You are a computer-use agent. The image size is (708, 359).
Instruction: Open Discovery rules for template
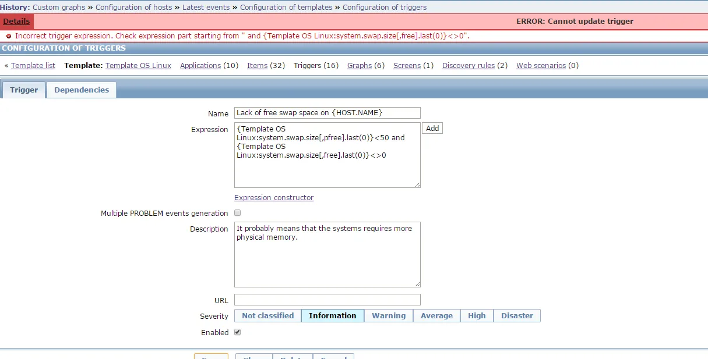[x=469, y=66]
